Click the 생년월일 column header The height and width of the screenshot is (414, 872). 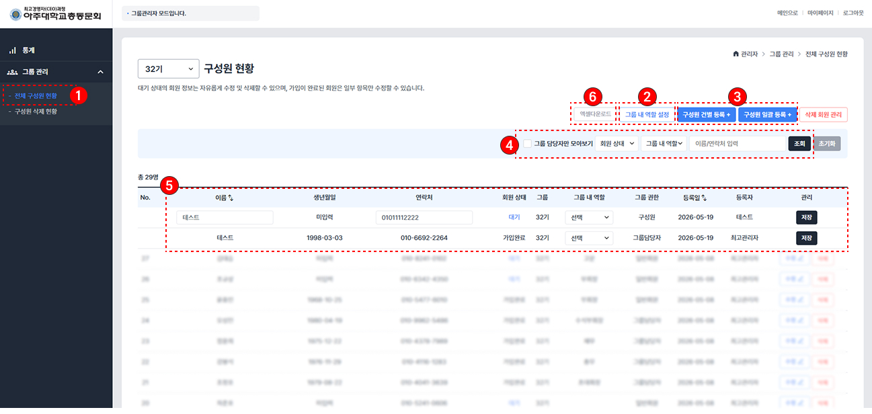click(x=325, y=198)
